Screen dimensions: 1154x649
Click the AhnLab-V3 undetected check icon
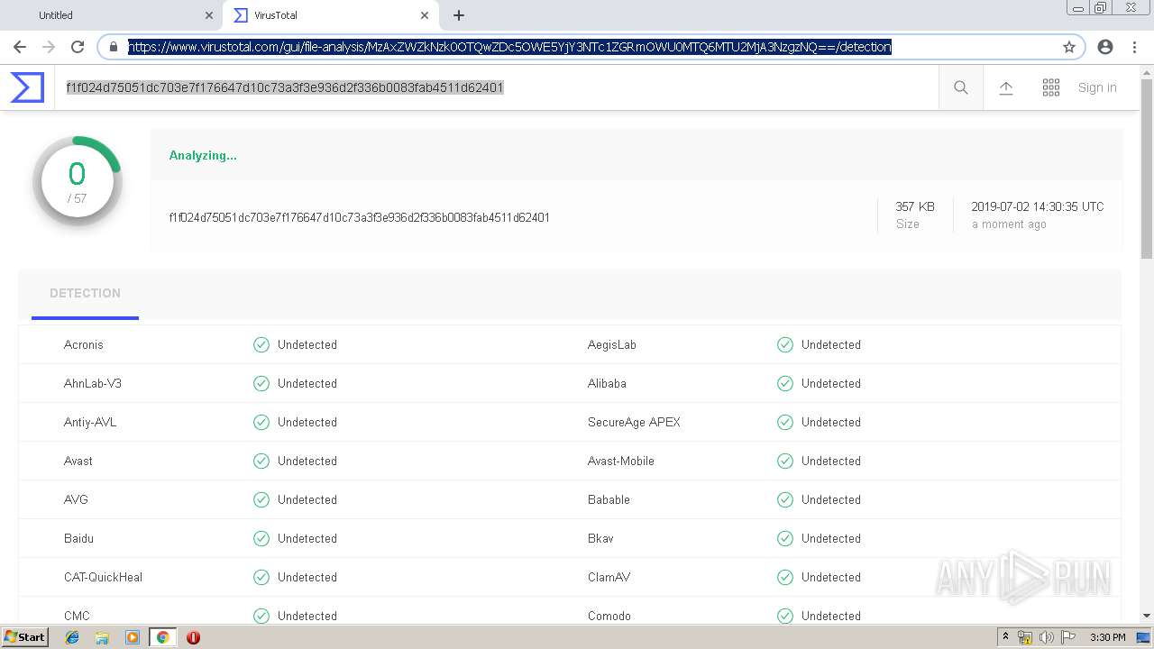(261, 383)
